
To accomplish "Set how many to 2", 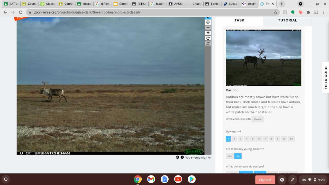I will tap(234, 139).
